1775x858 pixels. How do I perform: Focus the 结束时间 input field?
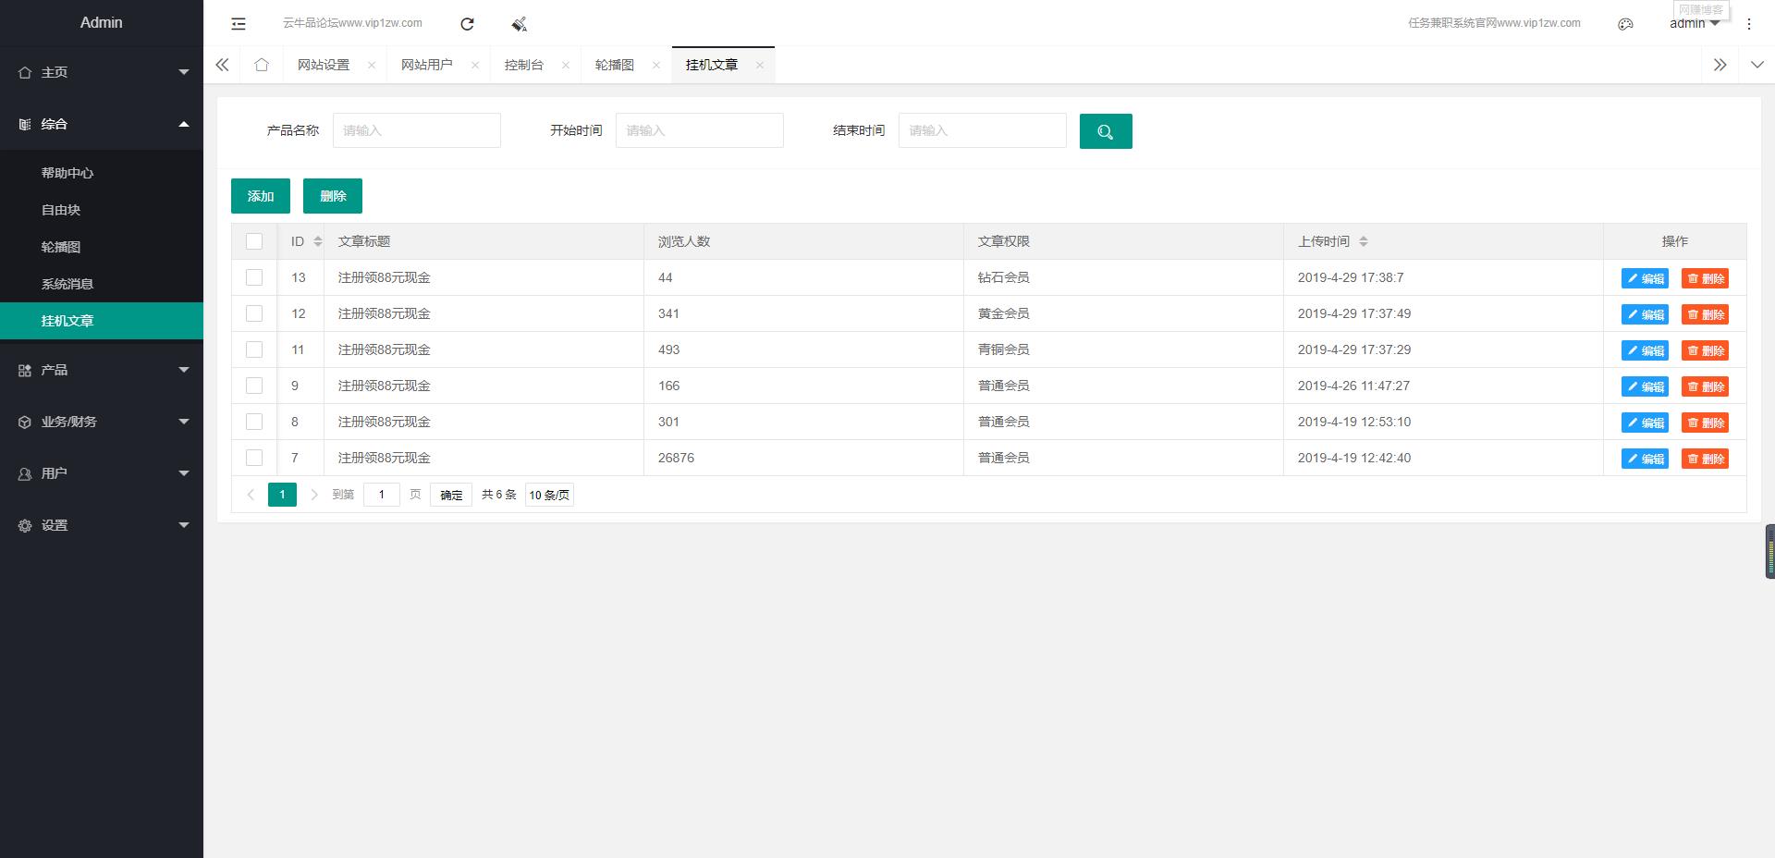coord(983,130)
